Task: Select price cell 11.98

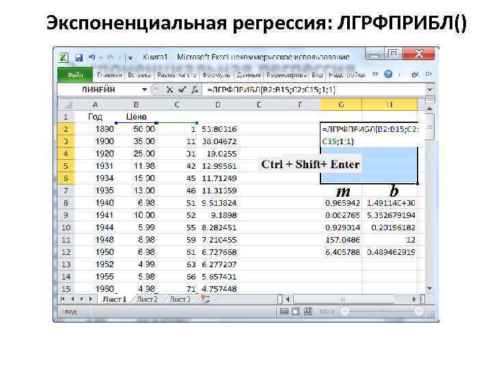Action: click(136, 166)
